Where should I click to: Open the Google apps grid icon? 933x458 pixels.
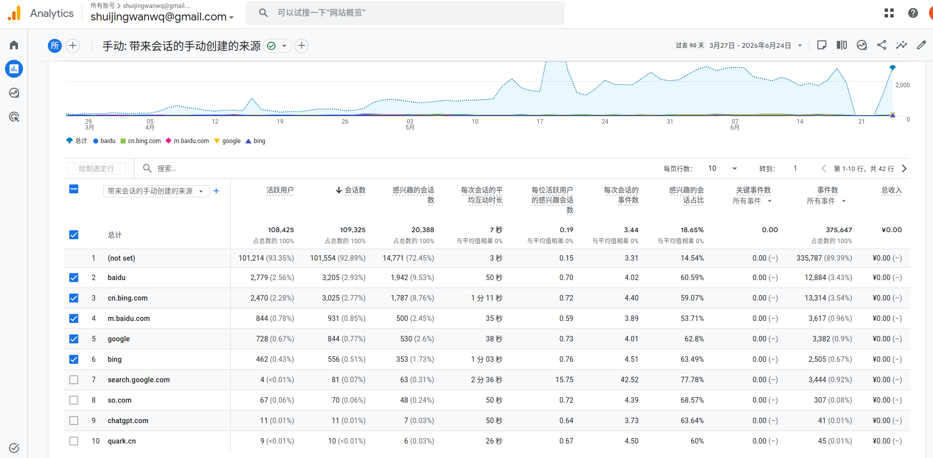click(x=889, y=13)
